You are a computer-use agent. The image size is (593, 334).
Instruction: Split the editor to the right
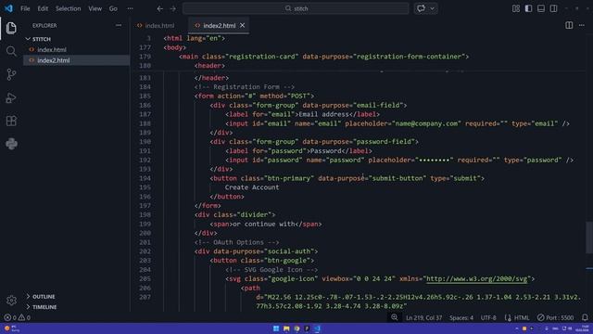[x=569, y=25]
